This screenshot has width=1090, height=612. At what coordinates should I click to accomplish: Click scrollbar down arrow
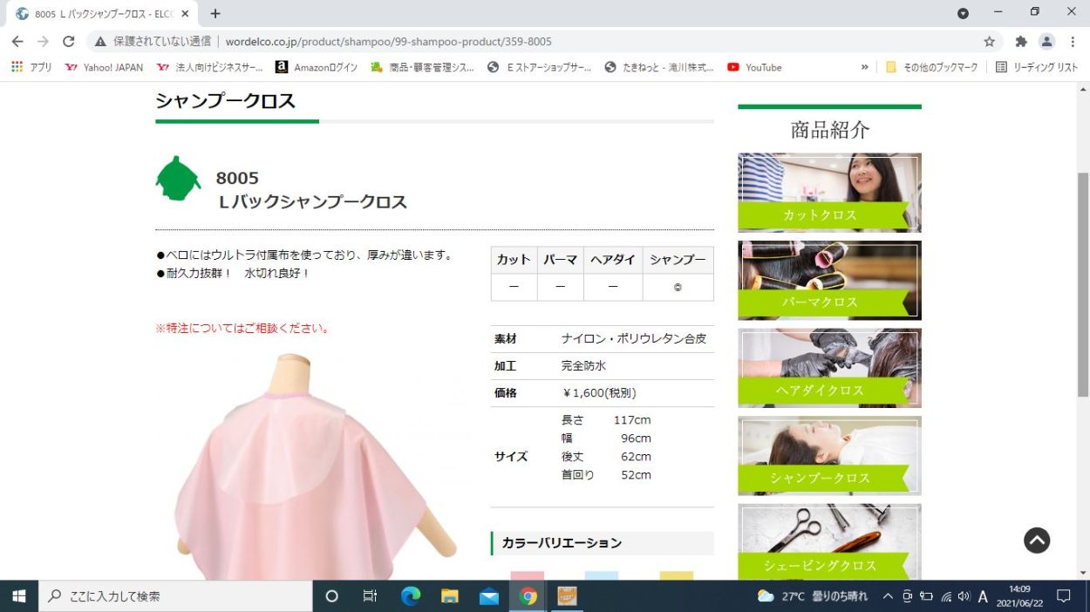pos(1083,573)
